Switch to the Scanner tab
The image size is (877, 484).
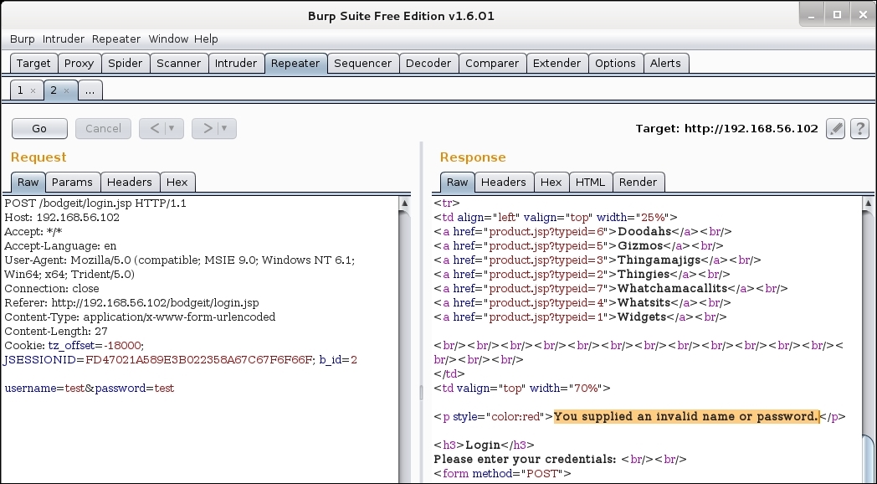(179, 64)
